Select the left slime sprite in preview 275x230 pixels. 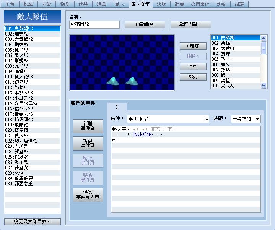[113, 81]
